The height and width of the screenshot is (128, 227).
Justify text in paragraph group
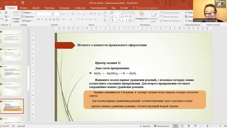90,19
